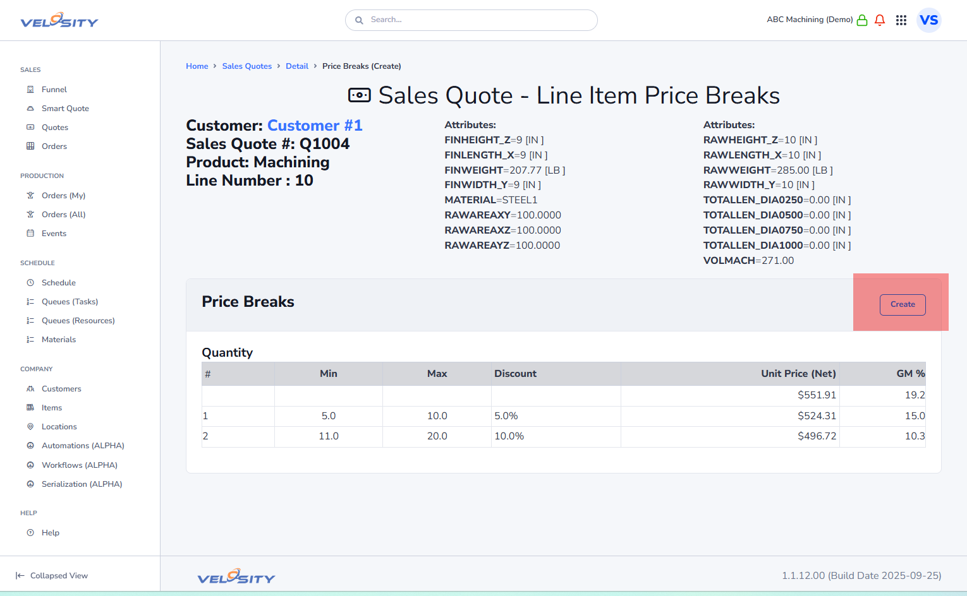Click the Schedule clock icon

tap(30, 283)
